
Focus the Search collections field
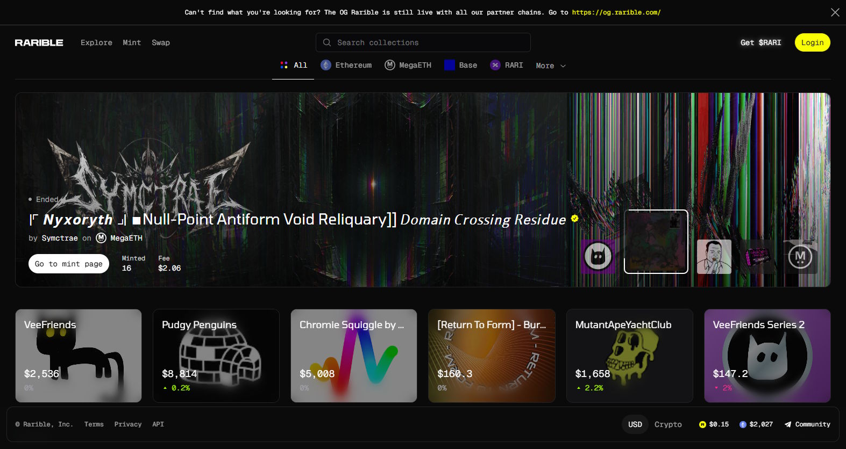pyautogui.click(x=423, y=42)
